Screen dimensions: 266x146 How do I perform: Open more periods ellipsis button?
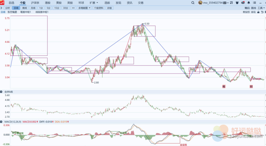73,8
